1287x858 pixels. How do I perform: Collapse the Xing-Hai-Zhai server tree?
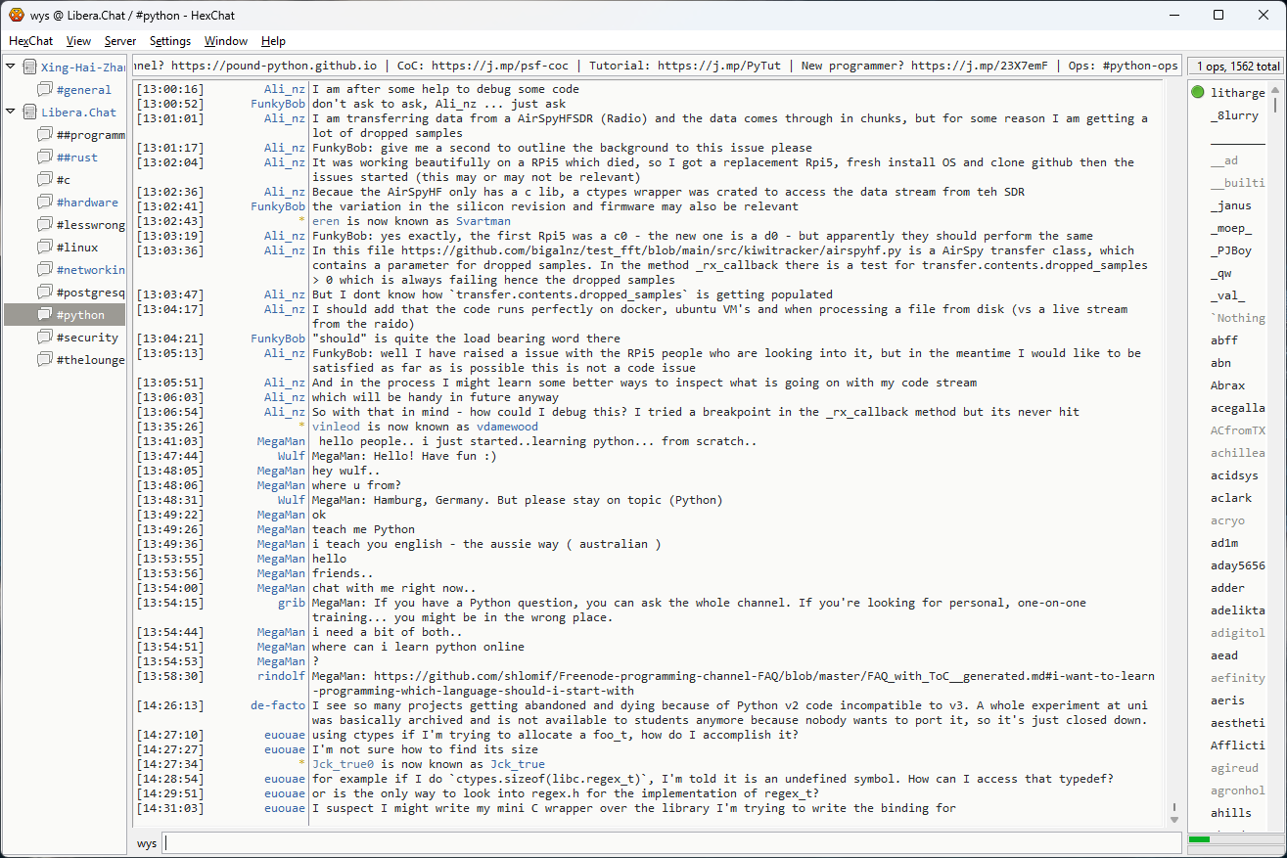click(11, 67)
